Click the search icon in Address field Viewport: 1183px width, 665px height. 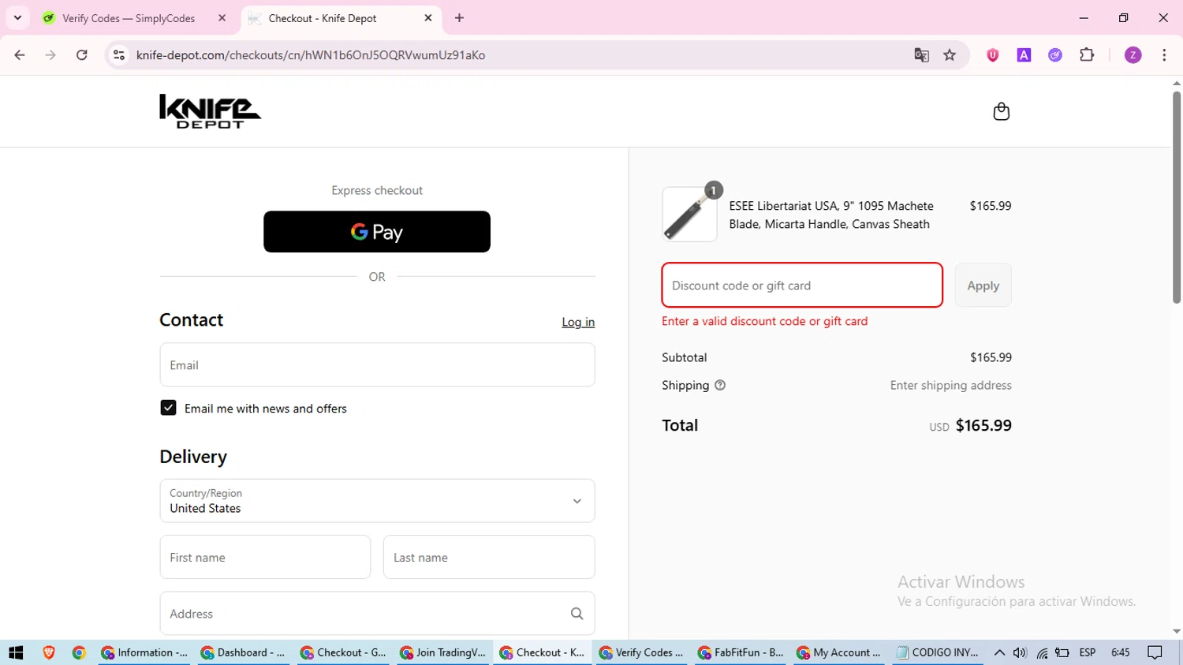click(577, 614)
